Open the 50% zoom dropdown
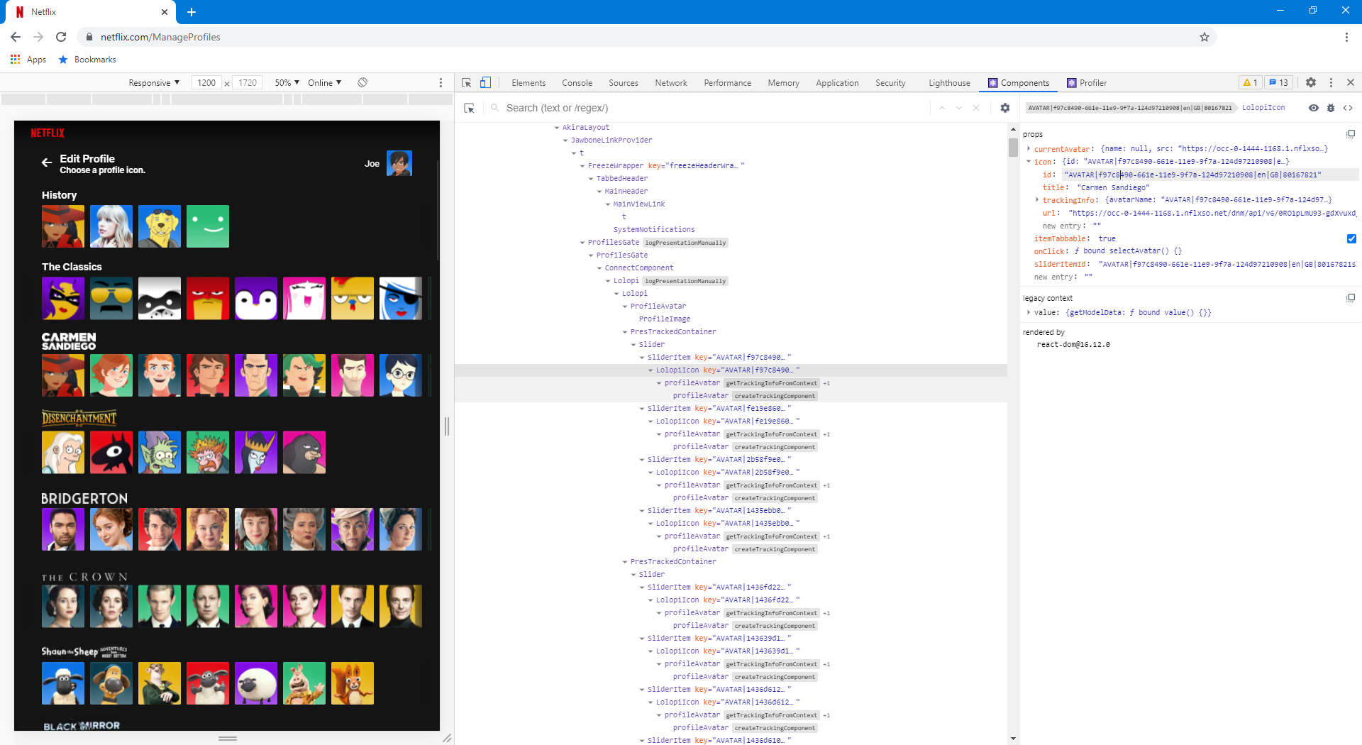This screenshot has height=745, width=1362. click(x=287, y=83)
